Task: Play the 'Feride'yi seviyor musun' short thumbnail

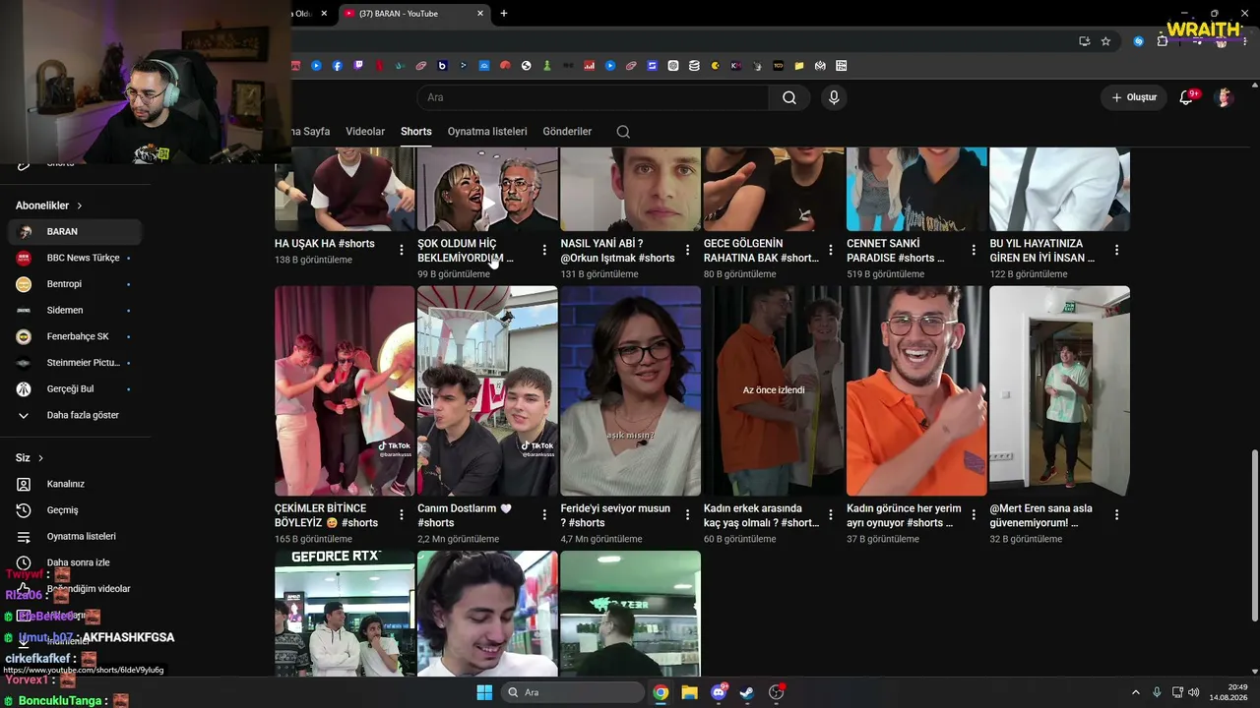Action: coord(631,391)
